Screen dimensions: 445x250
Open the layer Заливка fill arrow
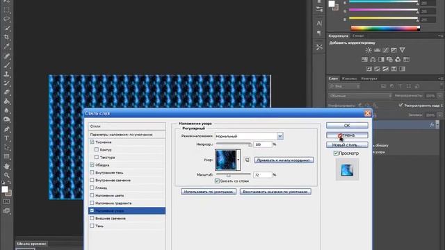click(440, 115)
